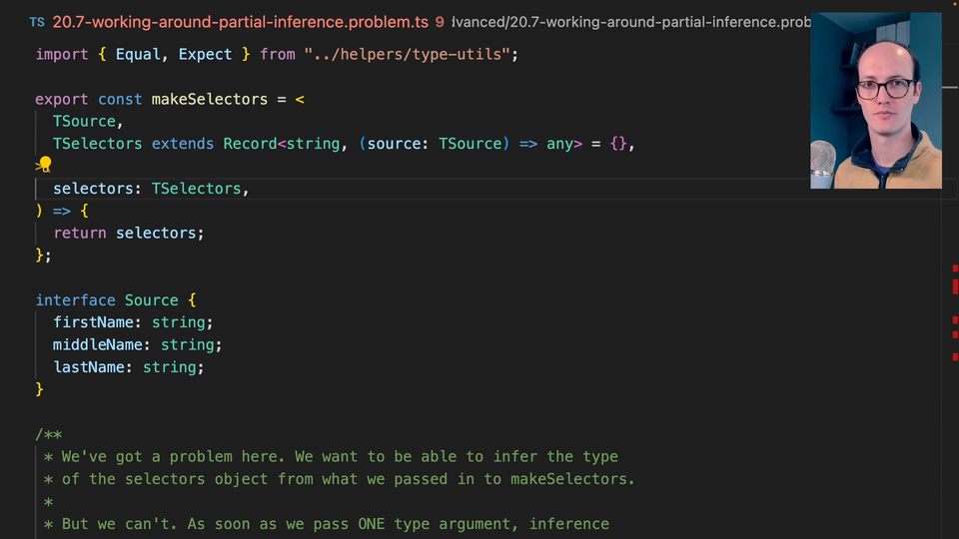The width and height of the screenshot is (959, 539).
Task: Click the problem count badge 9 on tab
Action: click(x=440, y=22)
